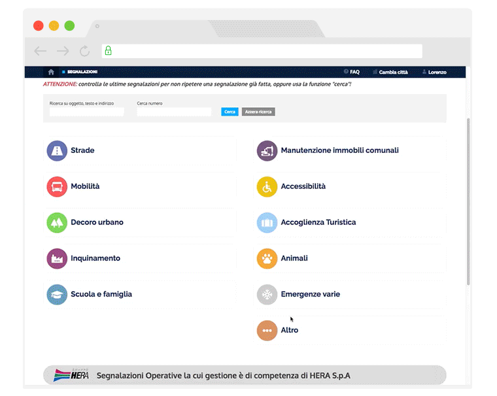This screenshot has width=497, height=396.
Task: Choose the Inquinamento factory icon
Action: tap(57, 259)
